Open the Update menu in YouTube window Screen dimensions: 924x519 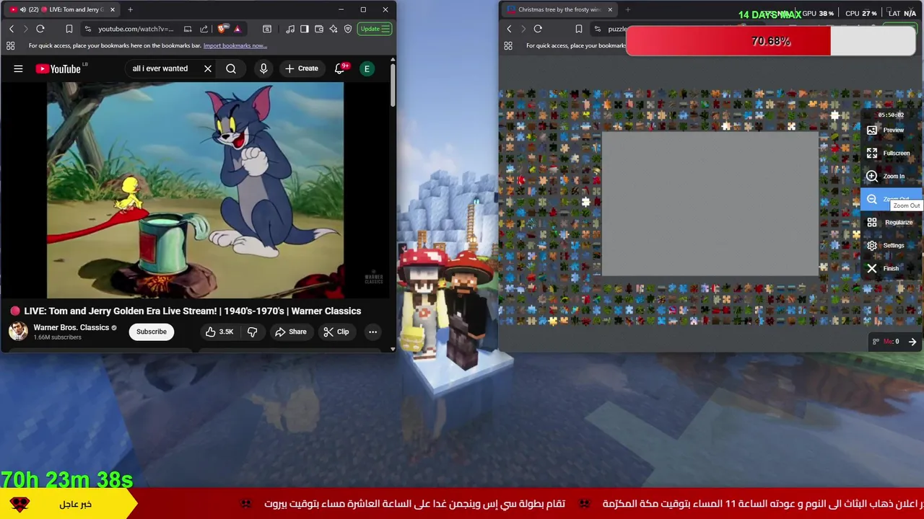375,29
